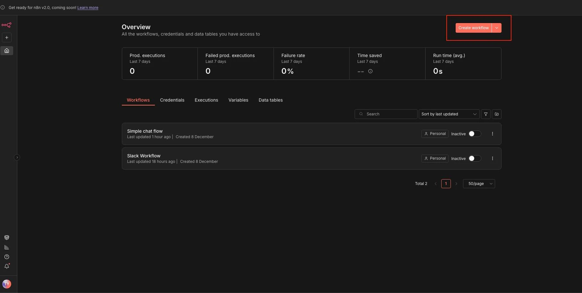Click the plus icon in left sidebar
The height and width of the screenshot is (293, 582).
[x=7, y=38]
